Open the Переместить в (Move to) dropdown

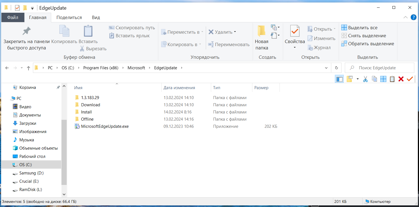click(x=182, y=32)
